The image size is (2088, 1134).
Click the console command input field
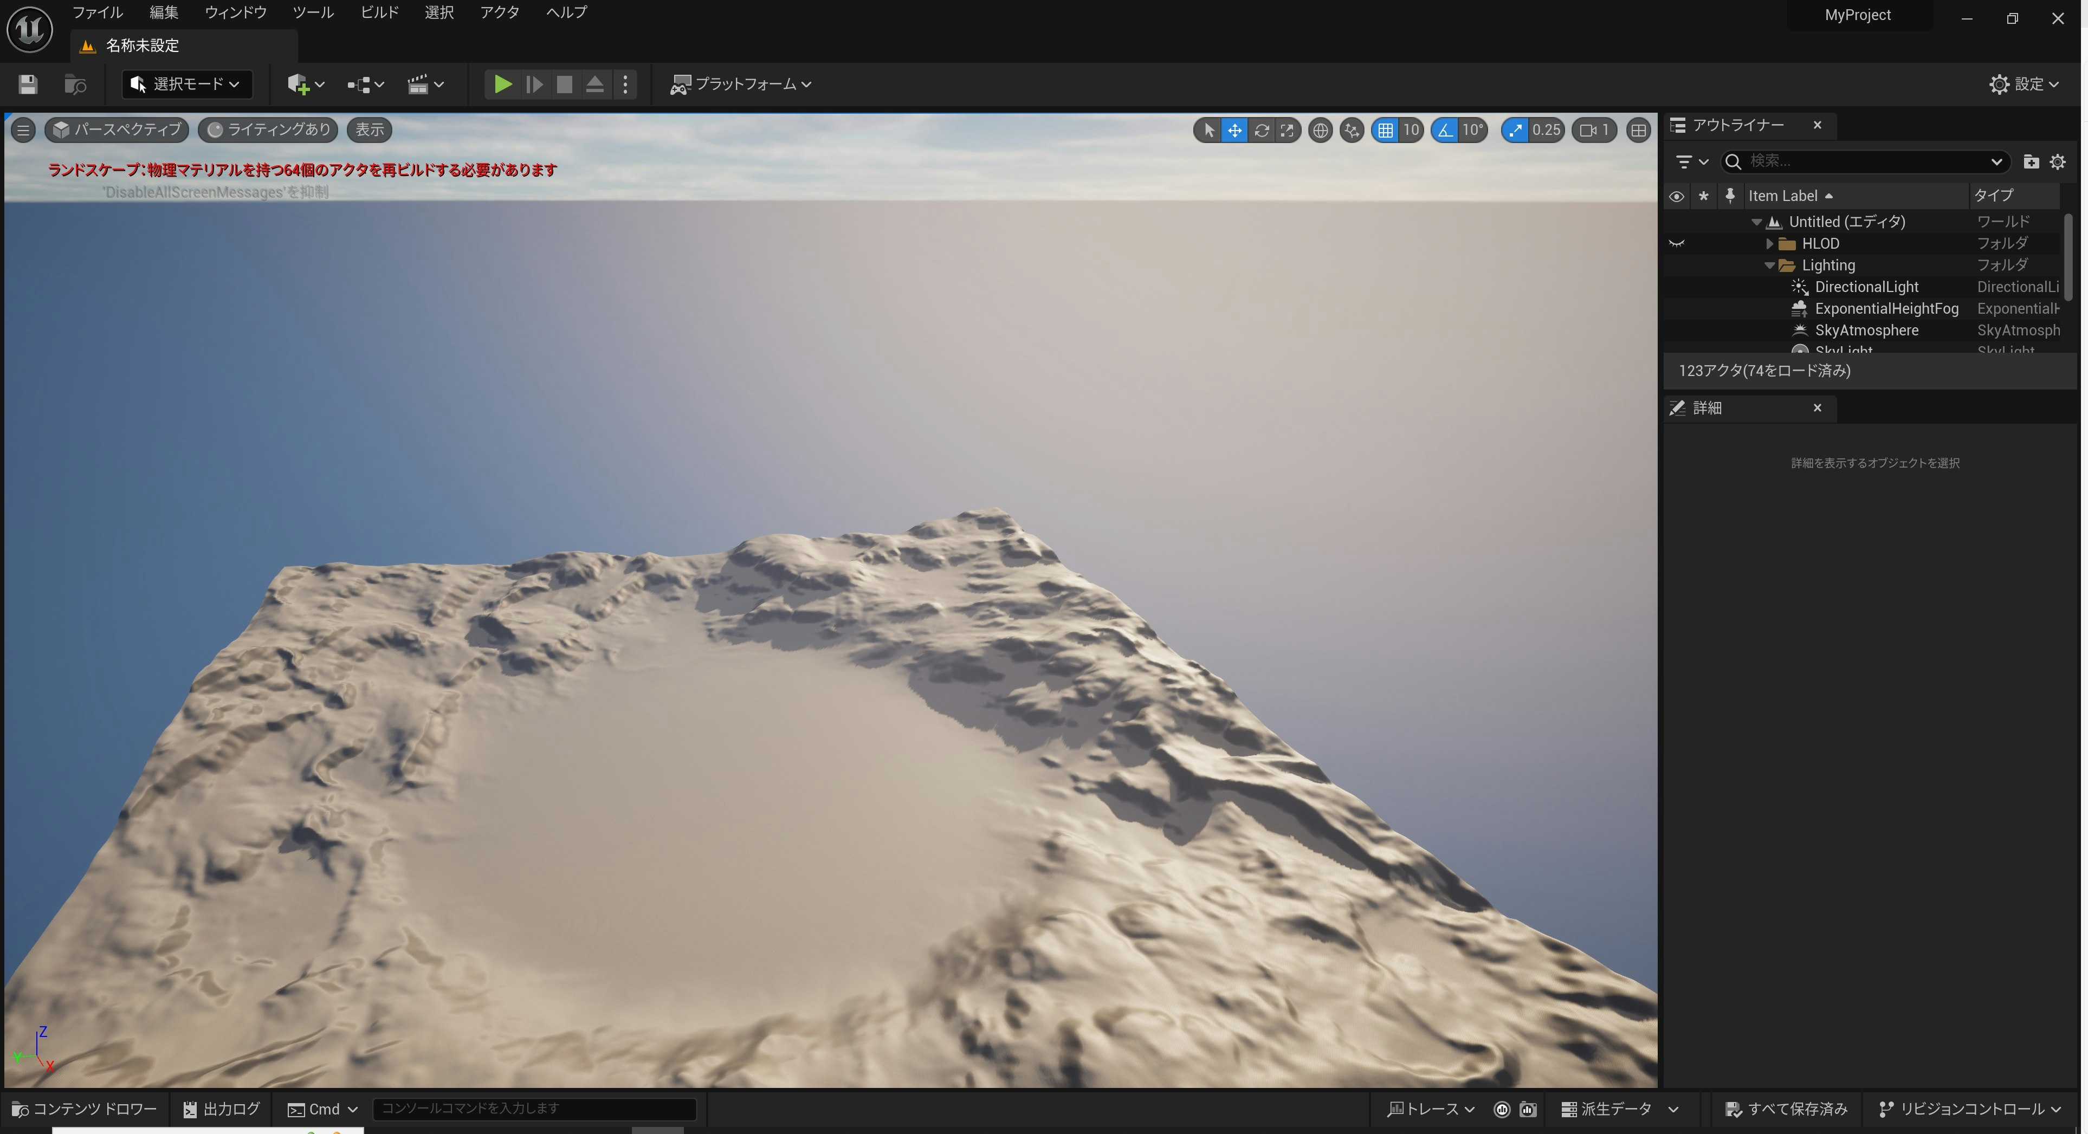click(534, 1109)
